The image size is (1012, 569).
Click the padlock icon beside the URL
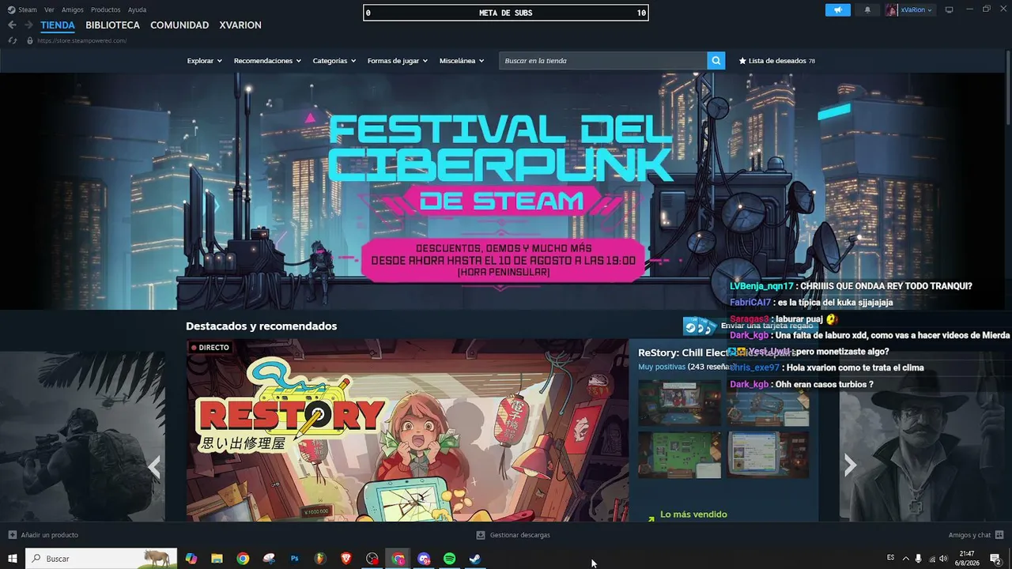click(x=30, y=40)
